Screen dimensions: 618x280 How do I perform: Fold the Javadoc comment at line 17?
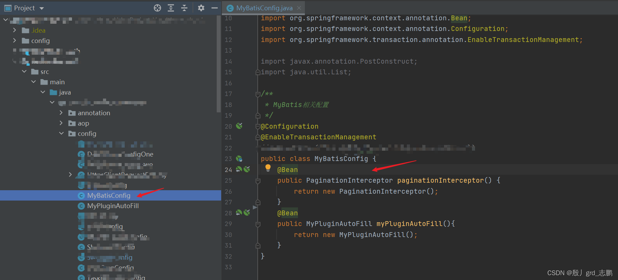[258, 94]
